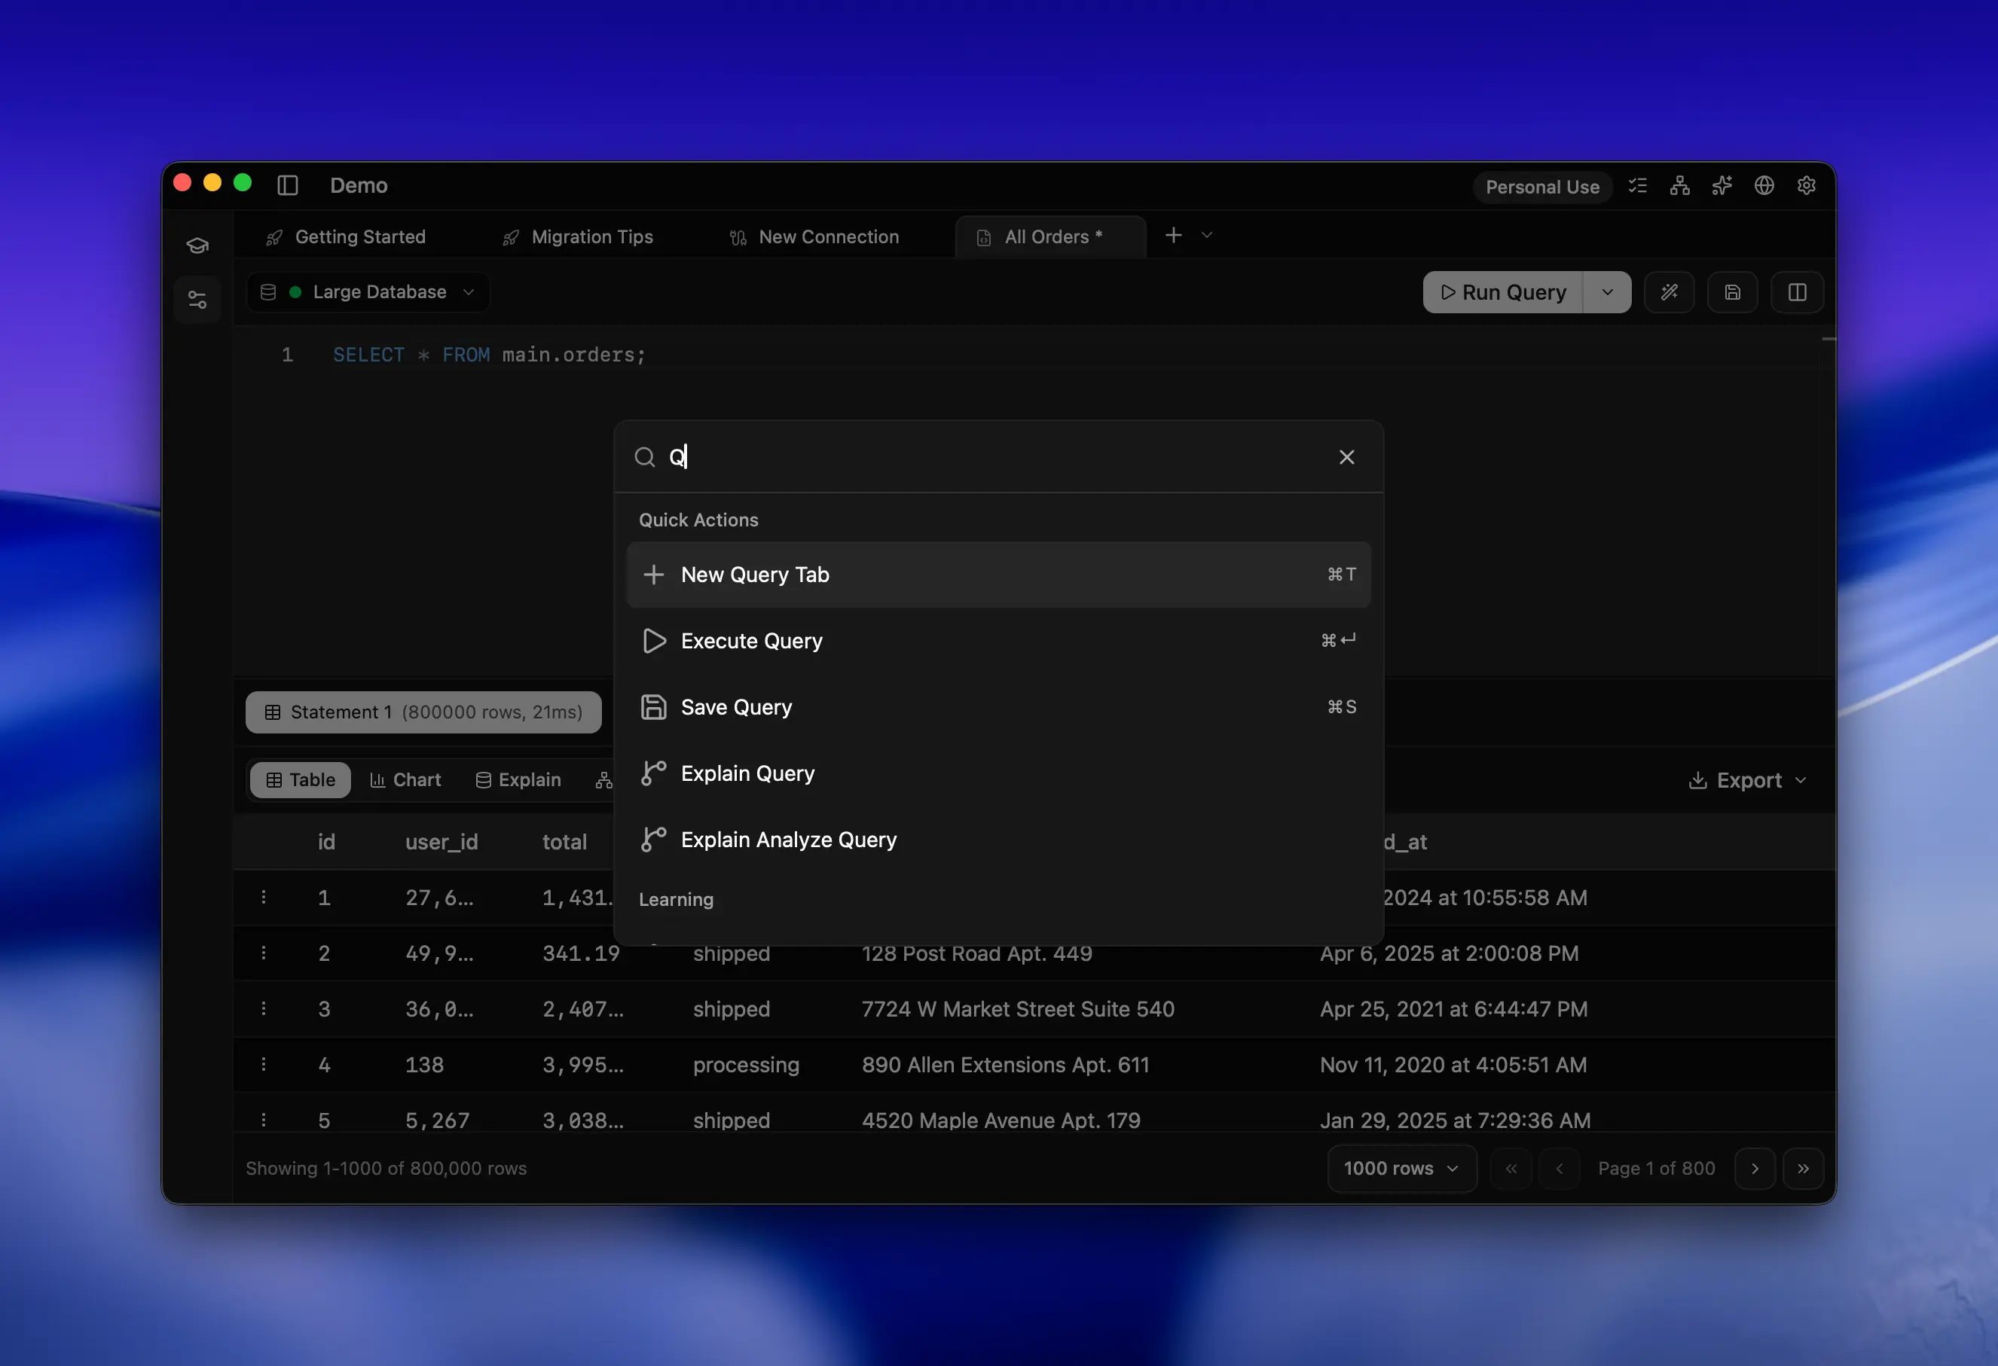The height and width of the screenshot is (1366, 1998).
Task: Click the magic wand format query icon
Action: coord(1669,292)
